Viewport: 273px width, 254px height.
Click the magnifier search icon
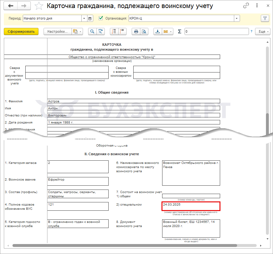[92, 31]
